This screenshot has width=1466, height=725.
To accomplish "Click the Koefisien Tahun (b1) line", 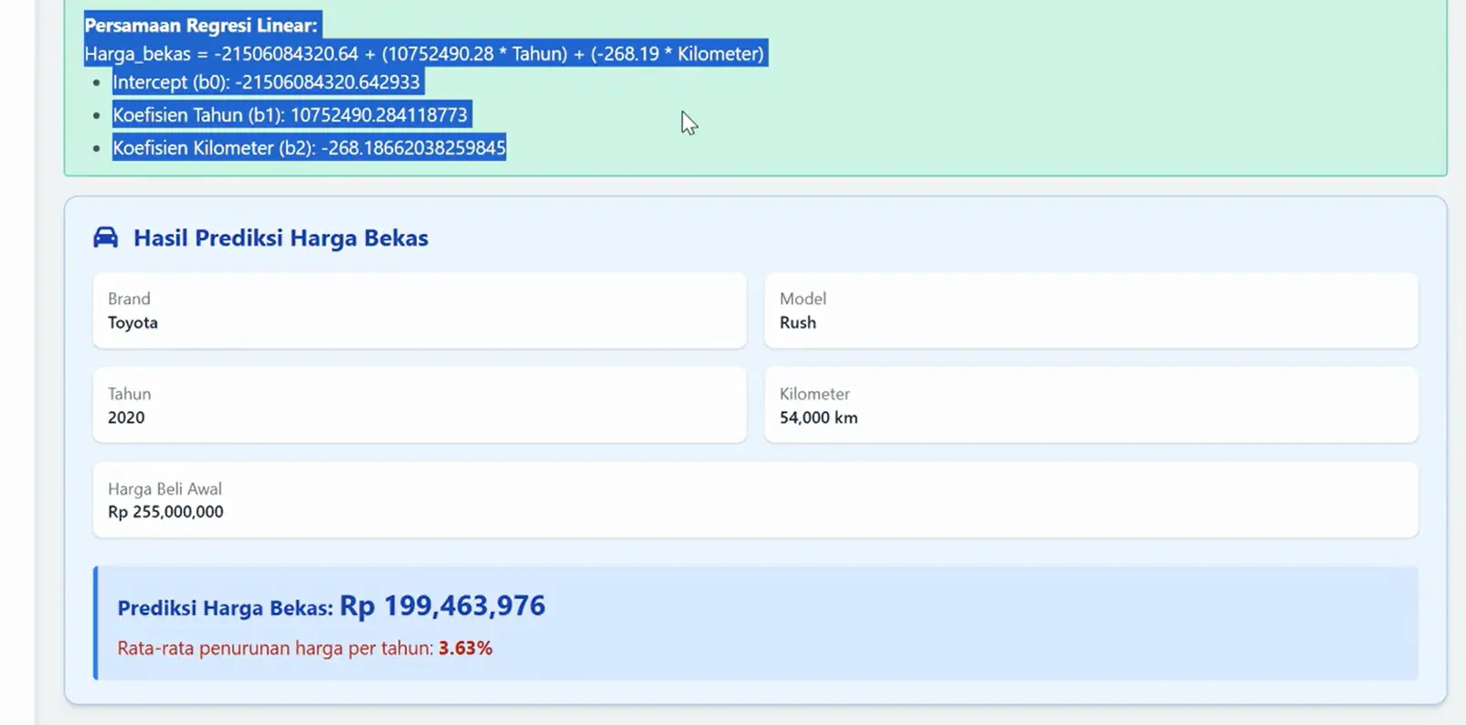I will (x=290, y=115).
